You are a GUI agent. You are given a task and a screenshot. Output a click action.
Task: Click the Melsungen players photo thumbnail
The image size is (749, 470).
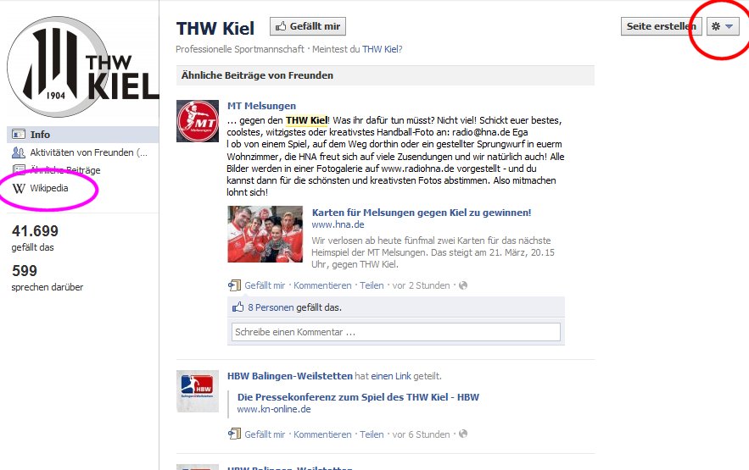pos(266,234)
